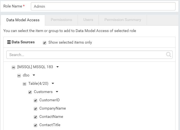Click the Show selected items only label
Viewport: 180px width, 130px height.
coord(70,43)
